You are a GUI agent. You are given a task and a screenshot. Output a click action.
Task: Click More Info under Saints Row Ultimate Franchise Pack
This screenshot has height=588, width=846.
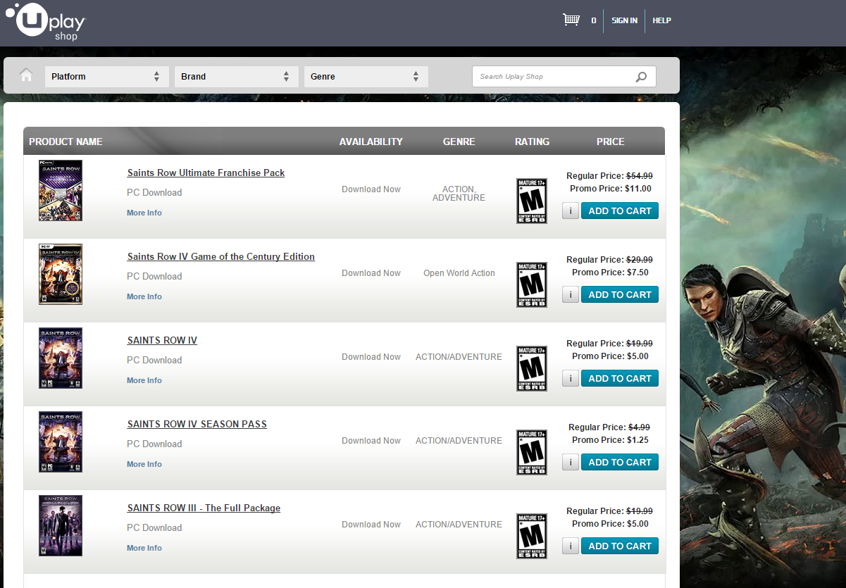[x=144, y=213]
